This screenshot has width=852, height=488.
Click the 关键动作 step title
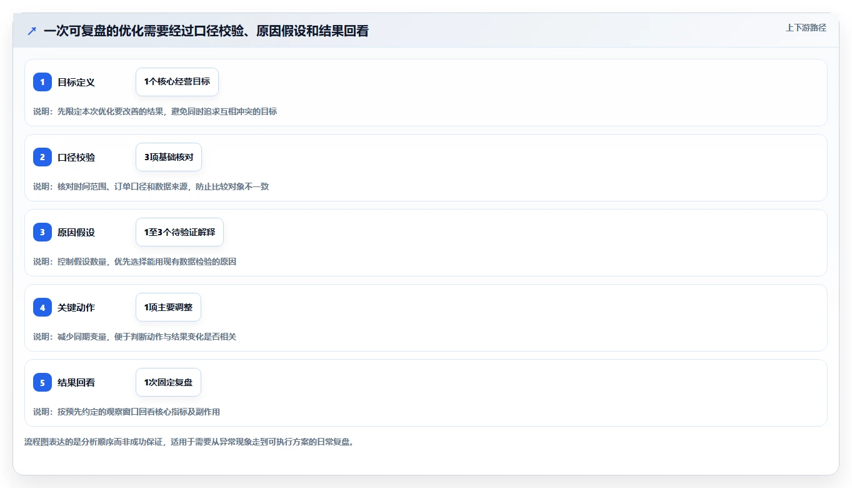(76, 307)
